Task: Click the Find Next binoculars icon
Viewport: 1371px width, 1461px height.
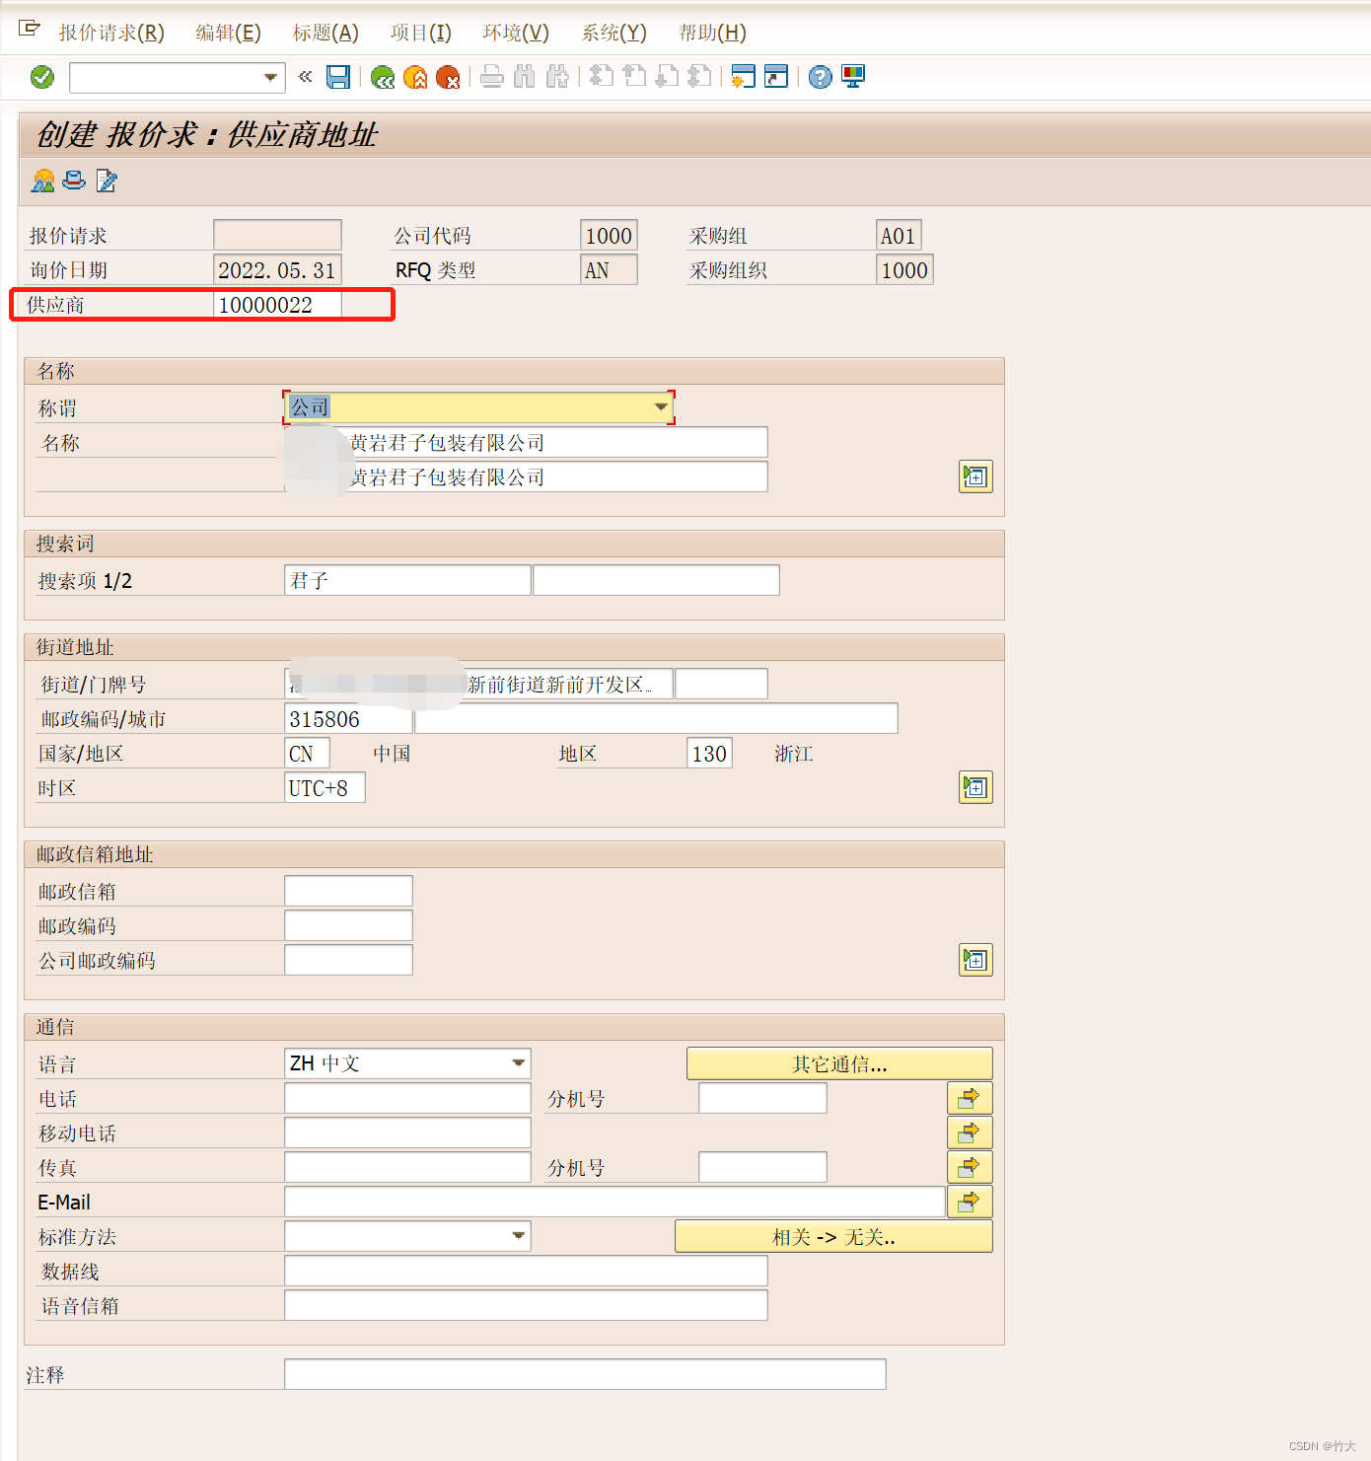Action: pos(557,77)
